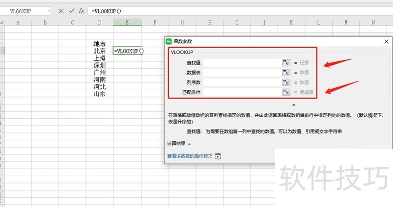Screen dimensions: 393x207
Task: Click the formula bar showing =VLOOKUP()
Action: coord(240,11)
